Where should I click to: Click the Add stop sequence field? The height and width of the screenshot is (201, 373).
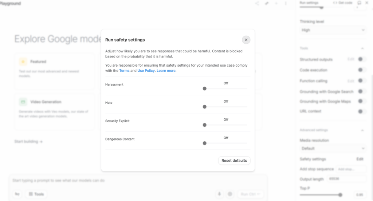click(351, 169)
